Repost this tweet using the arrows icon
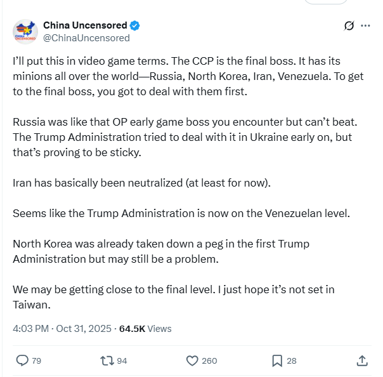 click(107, 360)
